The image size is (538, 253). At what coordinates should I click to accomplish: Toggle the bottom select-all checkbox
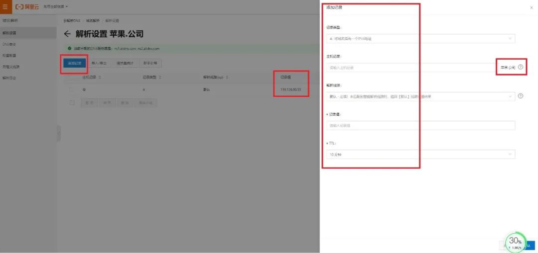72,102
